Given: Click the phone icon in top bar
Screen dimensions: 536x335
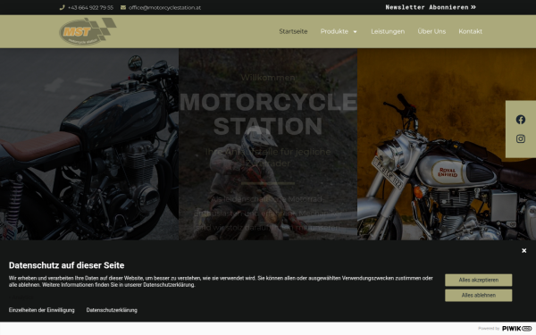Looking at the screenshot, I should pos(62,7).
